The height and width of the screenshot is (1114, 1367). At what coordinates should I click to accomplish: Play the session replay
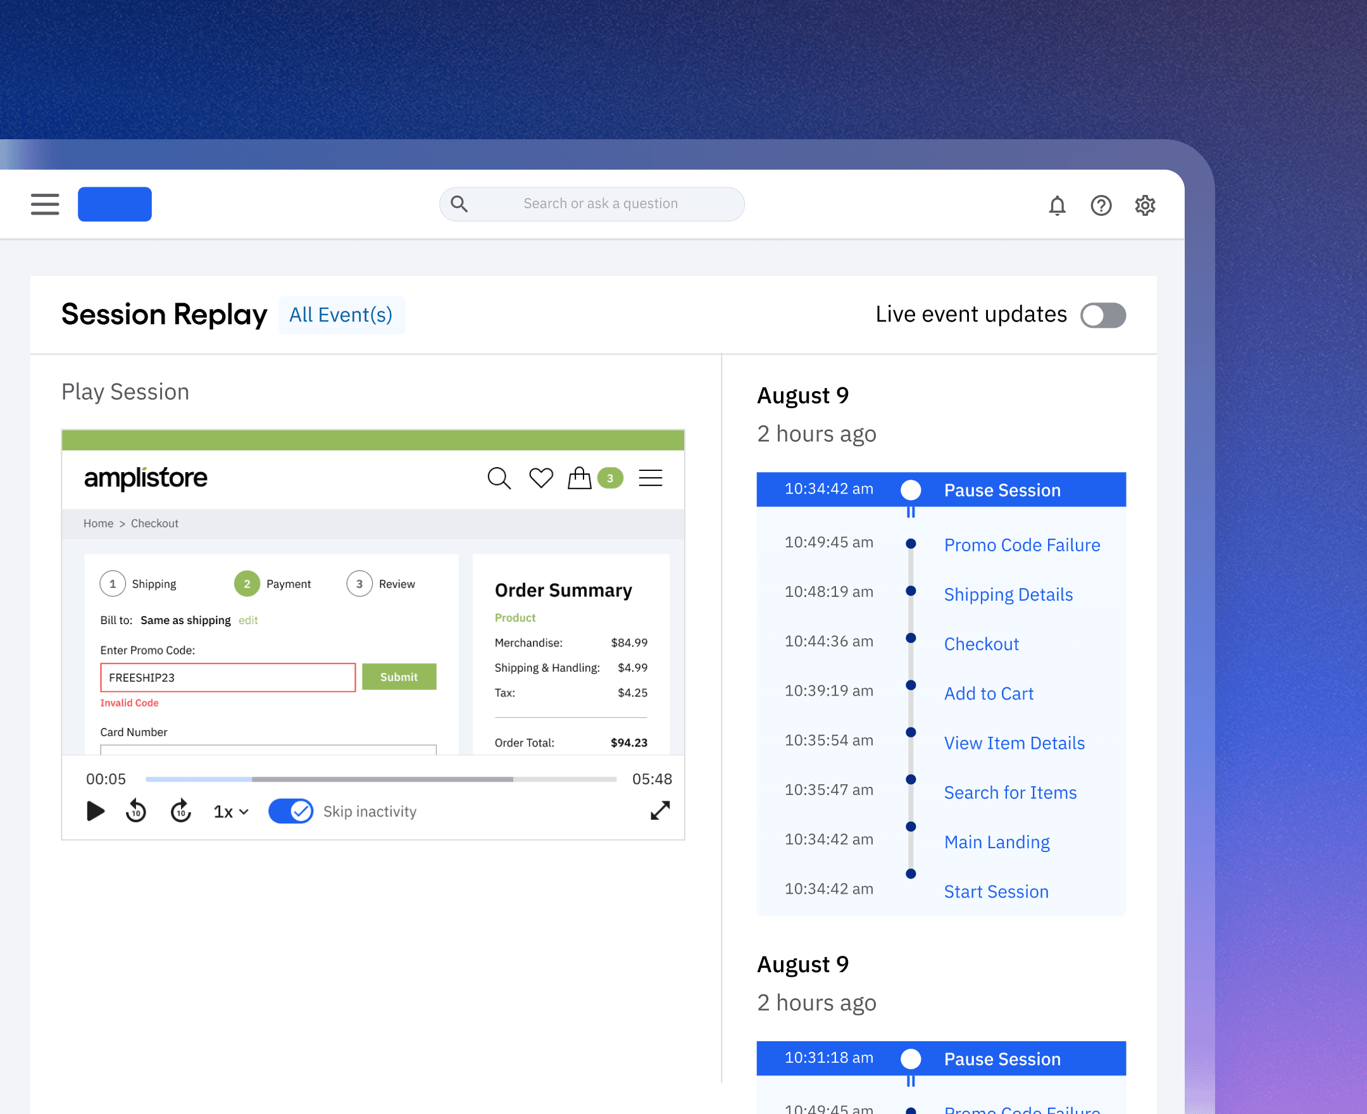point(96,811)
